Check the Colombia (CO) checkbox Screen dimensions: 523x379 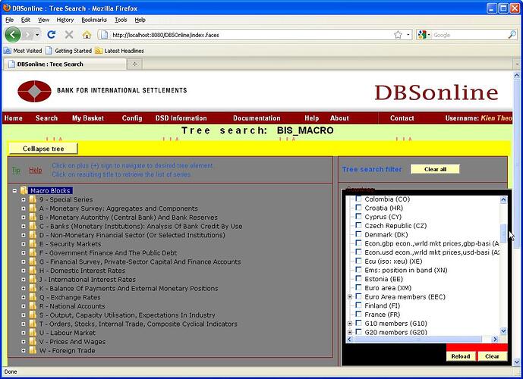click(358, 199)
